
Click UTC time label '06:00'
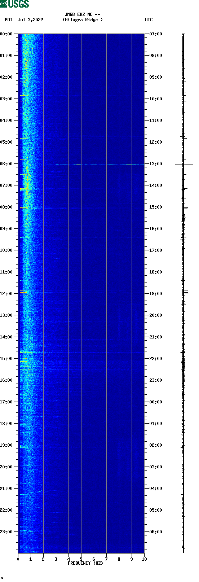coord(156,532)
